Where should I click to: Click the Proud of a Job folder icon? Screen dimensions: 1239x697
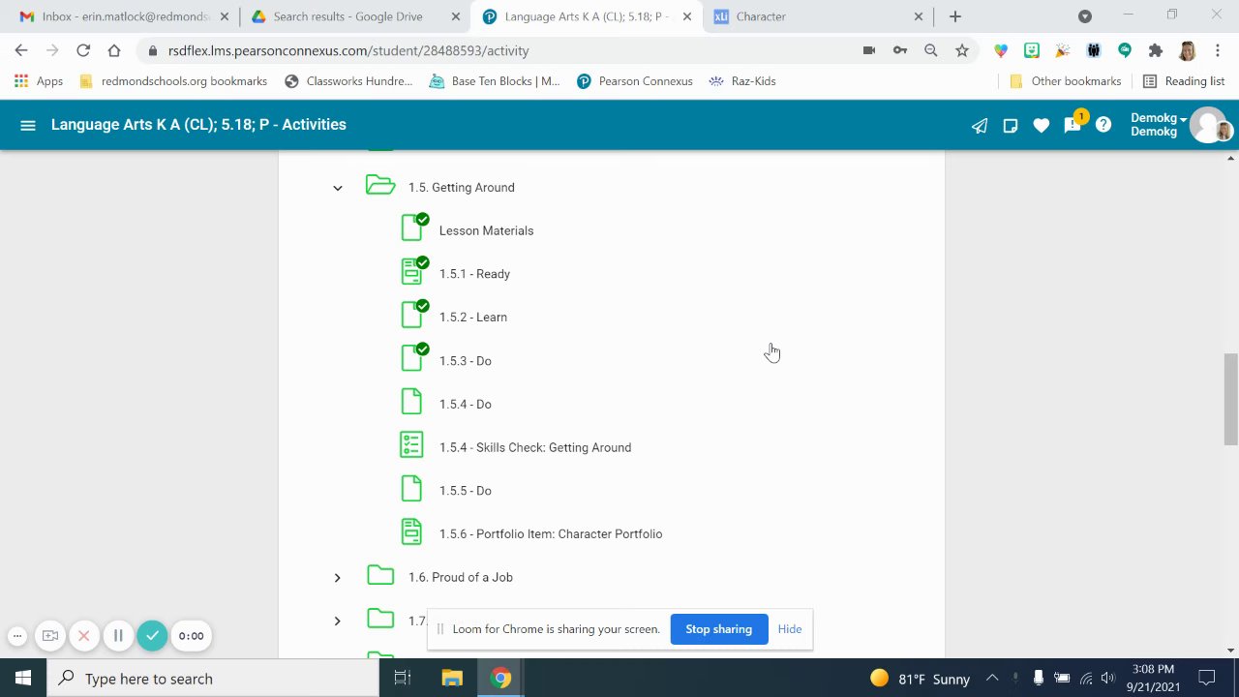380,575
